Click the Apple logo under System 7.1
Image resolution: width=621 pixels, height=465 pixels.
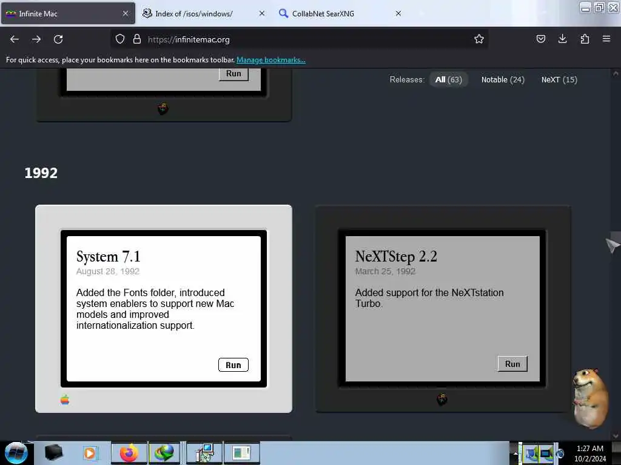65,400
